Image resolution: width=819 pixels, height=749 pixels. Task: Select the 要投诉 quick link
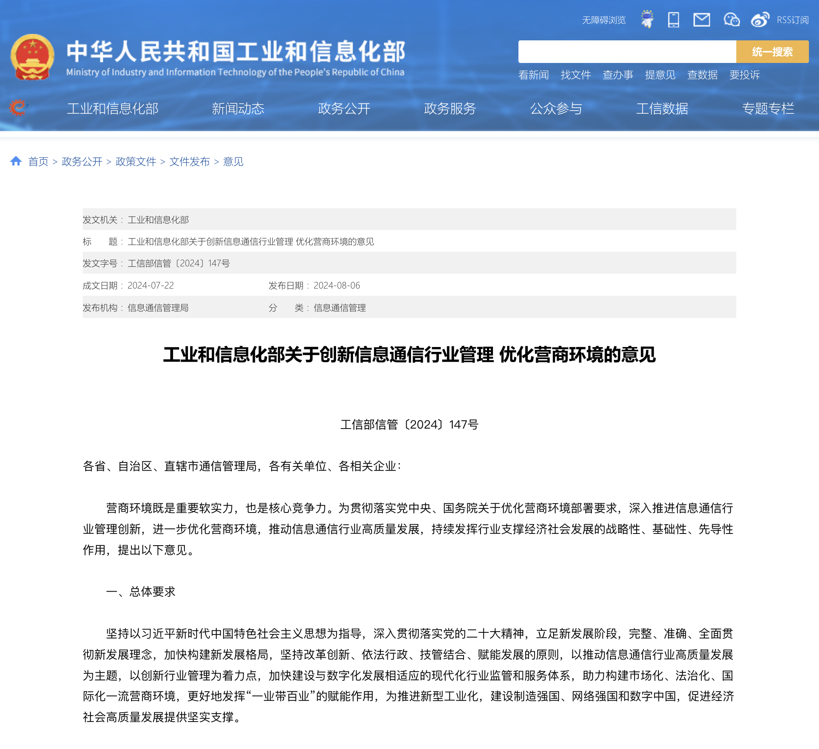click(744, 75)
